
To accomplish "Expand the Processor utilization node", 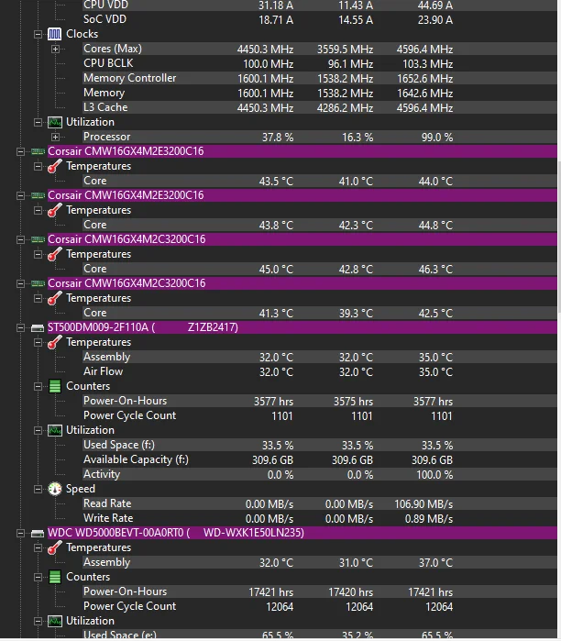I will point(56,137).
